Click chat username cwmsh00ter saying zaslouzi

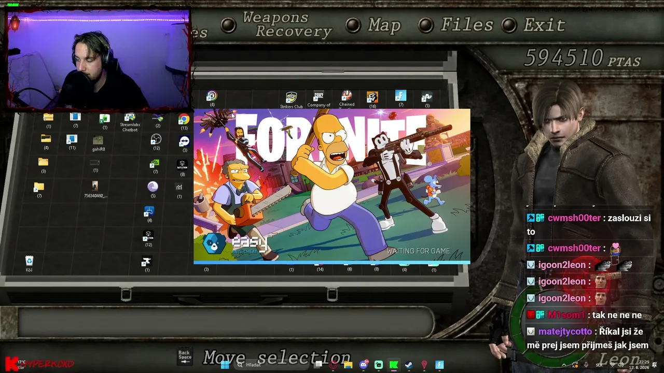tap(574, 218)
